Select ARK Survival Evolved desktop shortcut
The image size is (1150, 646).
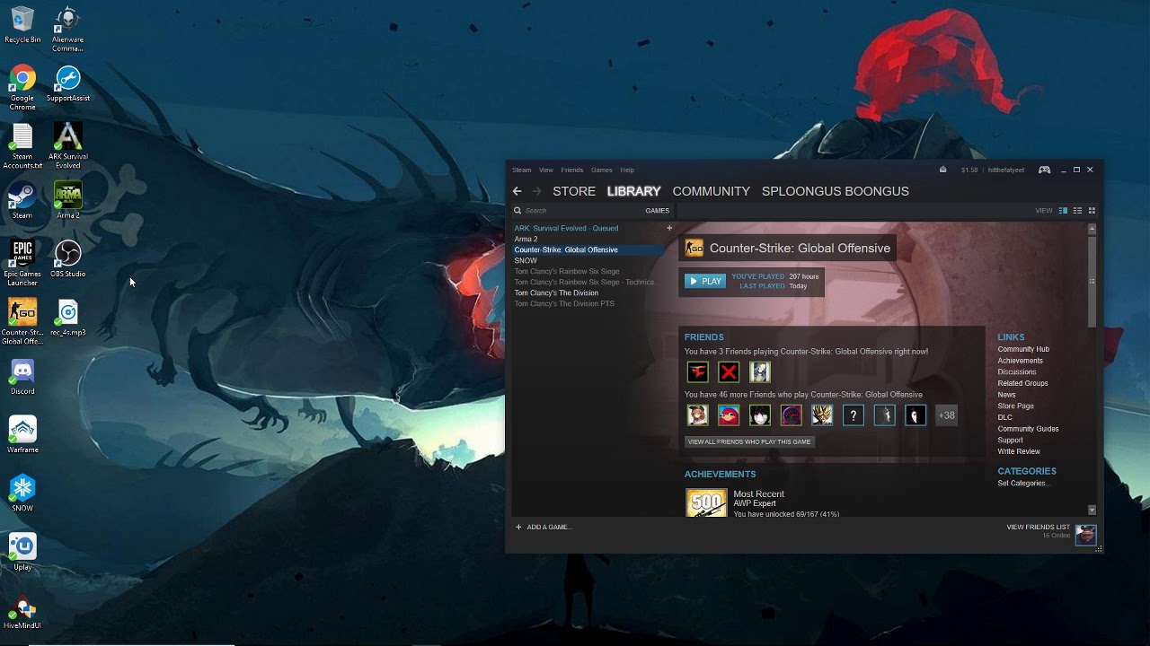[67, 146]
